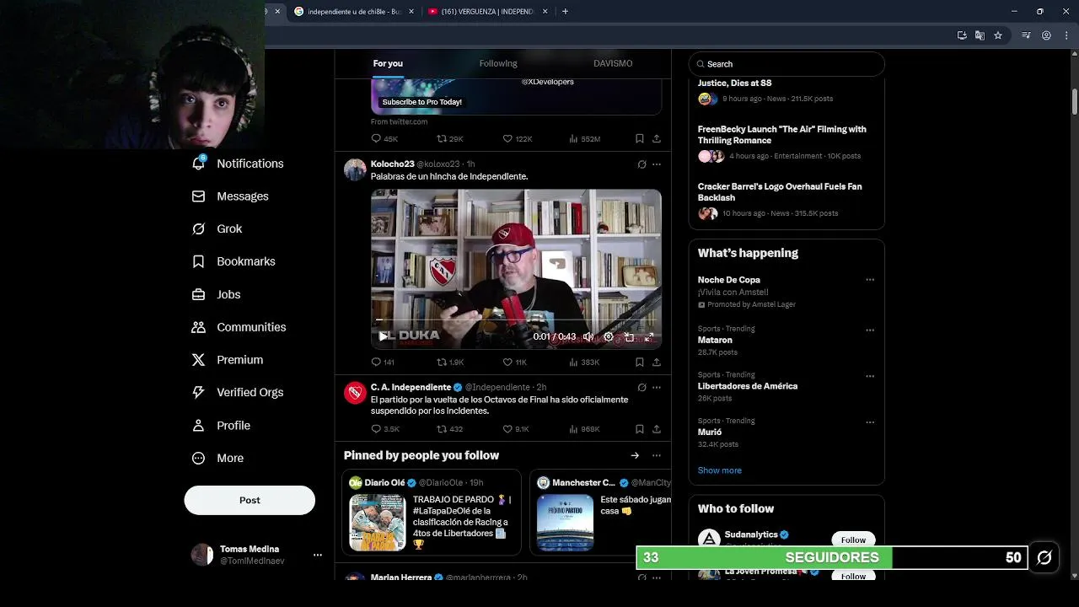The height and width of the screenshot is (607, 1079).
Task: Switch to the DAVISMO tab
Action: [613, 63]
